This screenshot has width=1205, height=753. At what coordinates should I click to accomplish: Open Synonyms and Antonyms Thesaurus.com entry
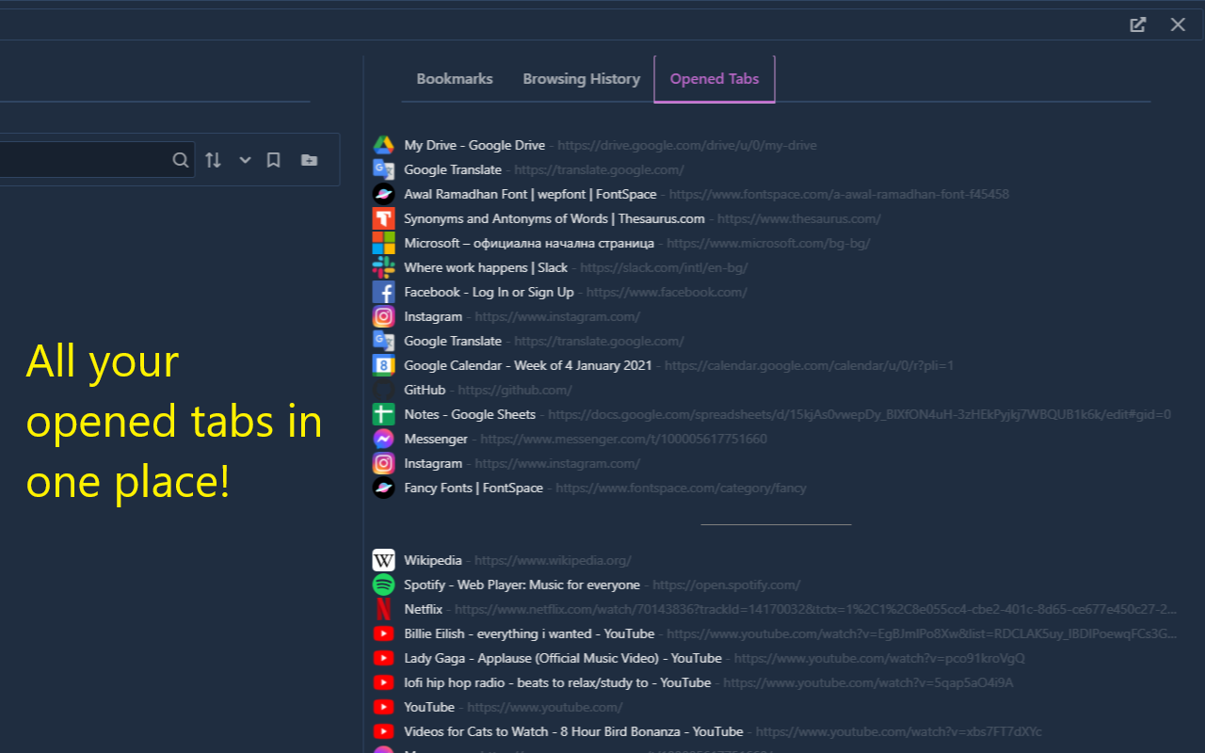tap(554, 218)
